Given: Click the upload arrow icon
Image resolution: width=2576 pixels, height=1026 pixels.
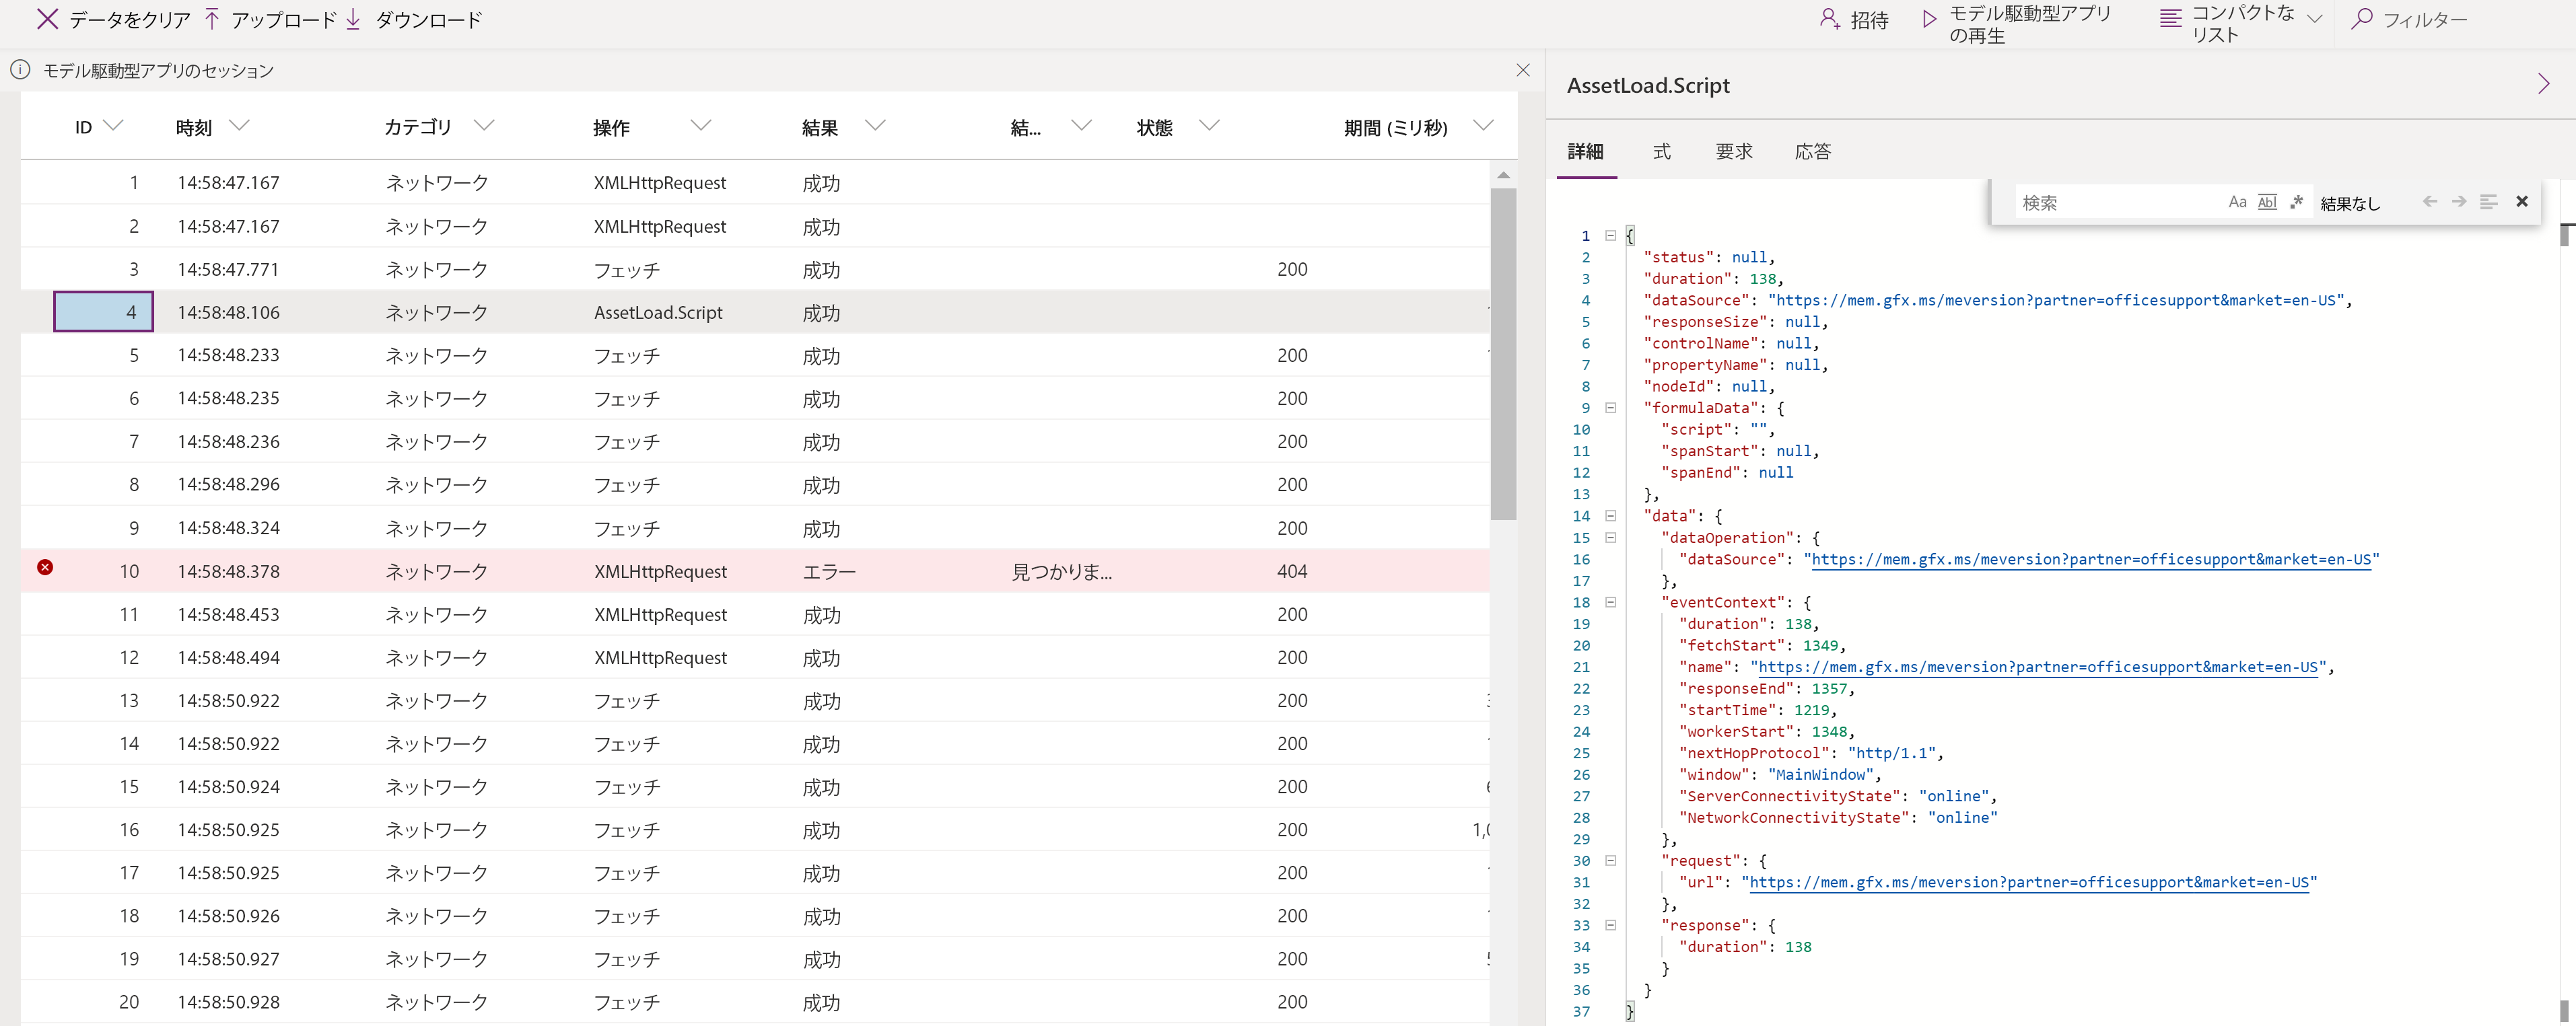Looking at the screenshot, I should pos(212,19).
